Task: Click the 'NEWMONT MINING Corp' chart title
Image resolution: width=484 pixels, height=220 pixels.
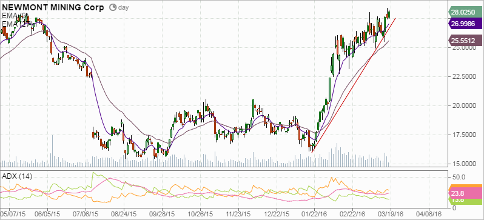Action: (53, 8)
